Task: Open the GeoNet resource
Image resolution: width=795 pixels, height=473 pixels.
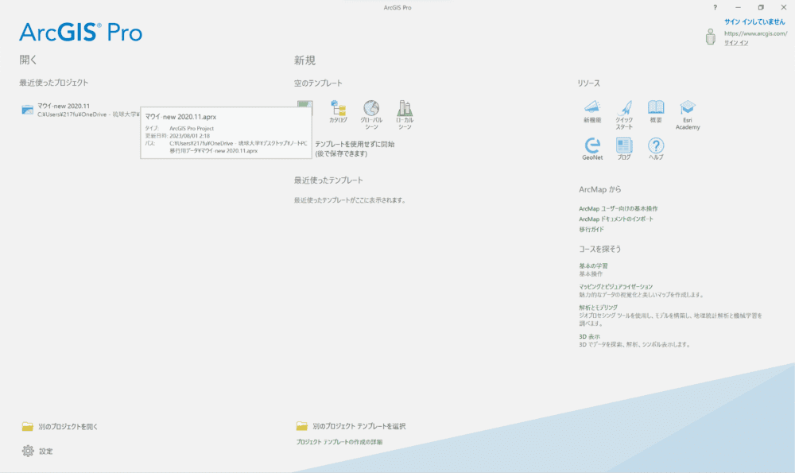Action: point(592,149)
